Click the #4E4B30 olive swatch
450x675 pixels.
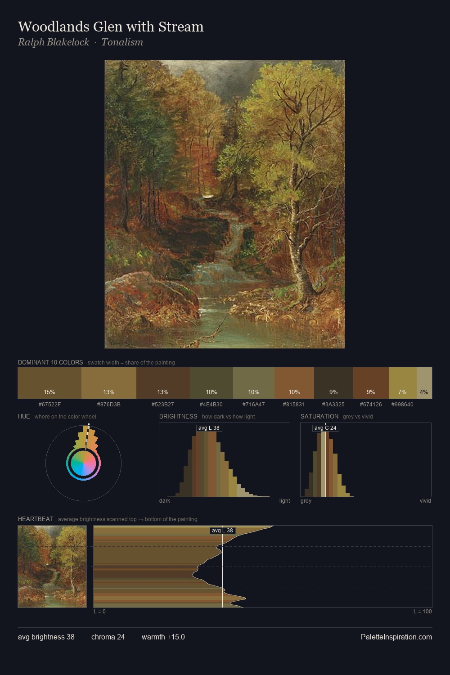pyautogui.click(x=211, y=383)
